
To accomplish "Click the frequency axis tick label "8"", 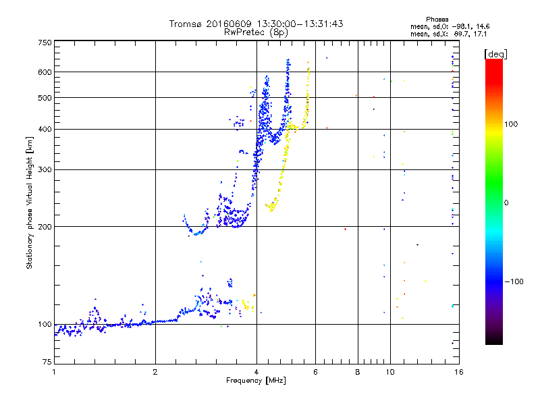I will click(358, 372).
